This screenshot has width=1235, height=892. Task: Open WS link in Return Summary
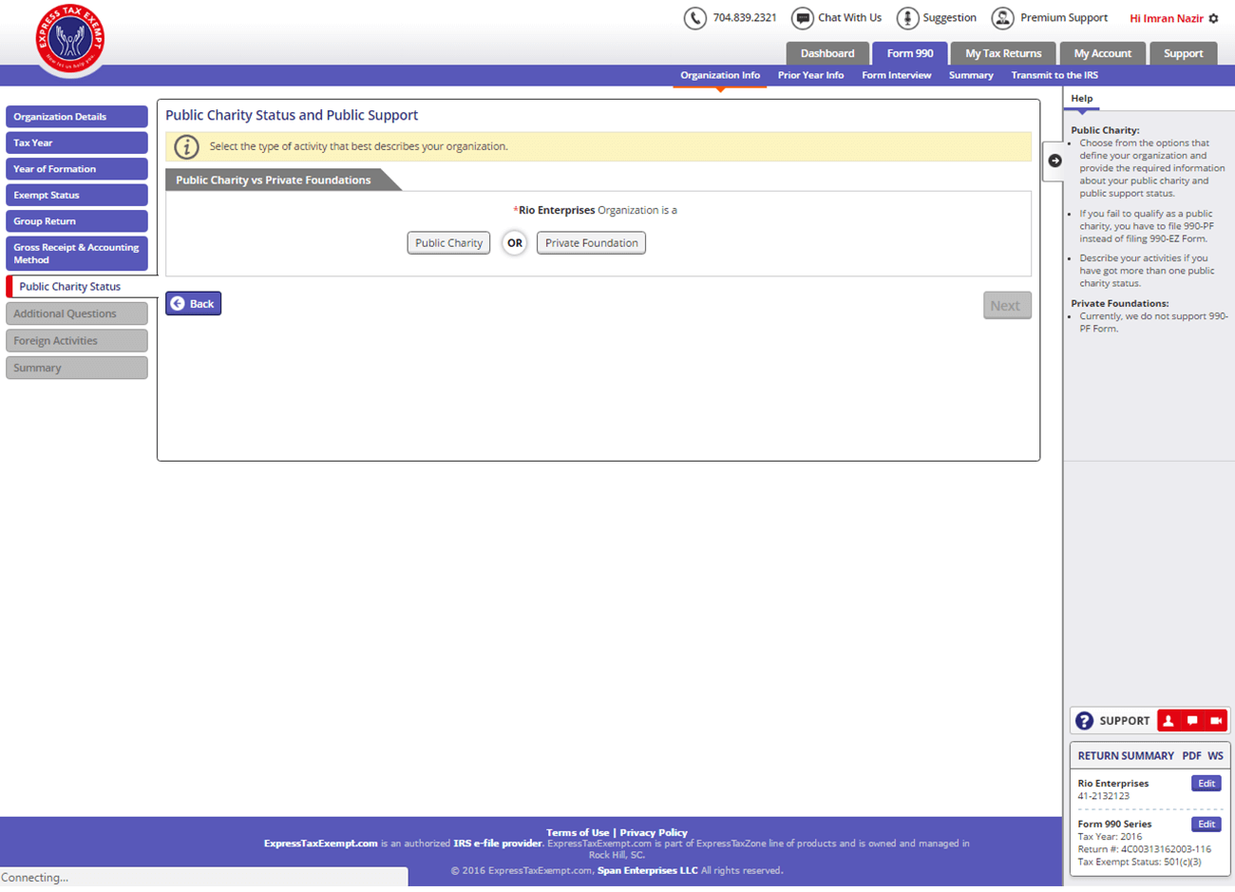coord(1215,756)
